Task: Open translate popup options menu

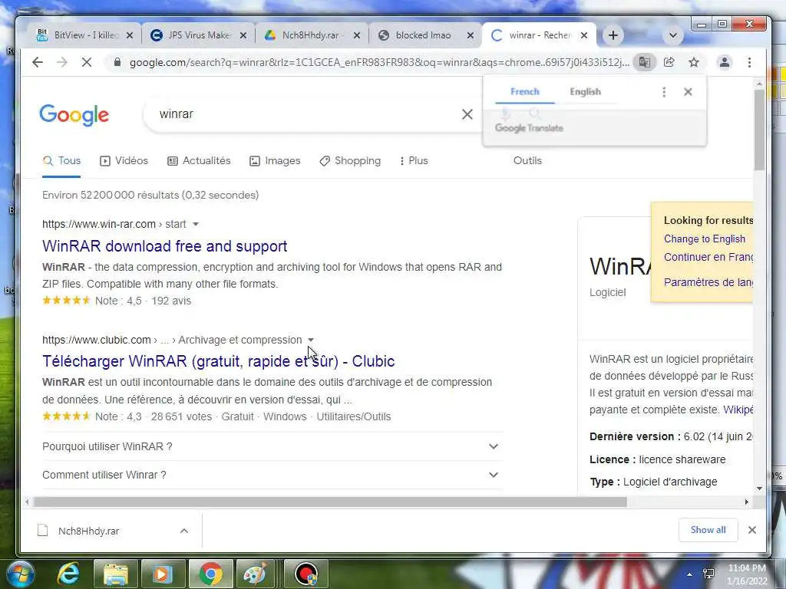Action: (664, 92)
